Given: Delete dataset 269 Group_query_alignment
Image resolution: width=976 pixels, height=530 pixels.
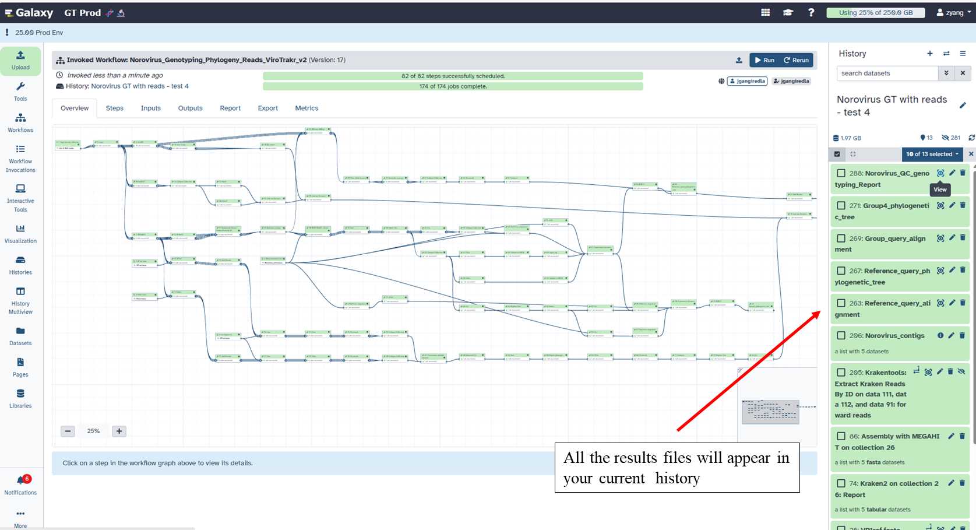Looking at the screenshot, I should click(x=963, y=238).
